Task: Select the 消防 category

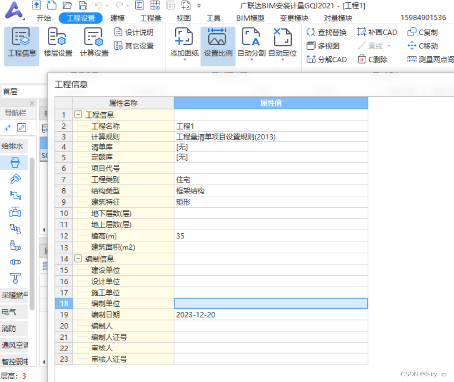Action: [14, 328]
